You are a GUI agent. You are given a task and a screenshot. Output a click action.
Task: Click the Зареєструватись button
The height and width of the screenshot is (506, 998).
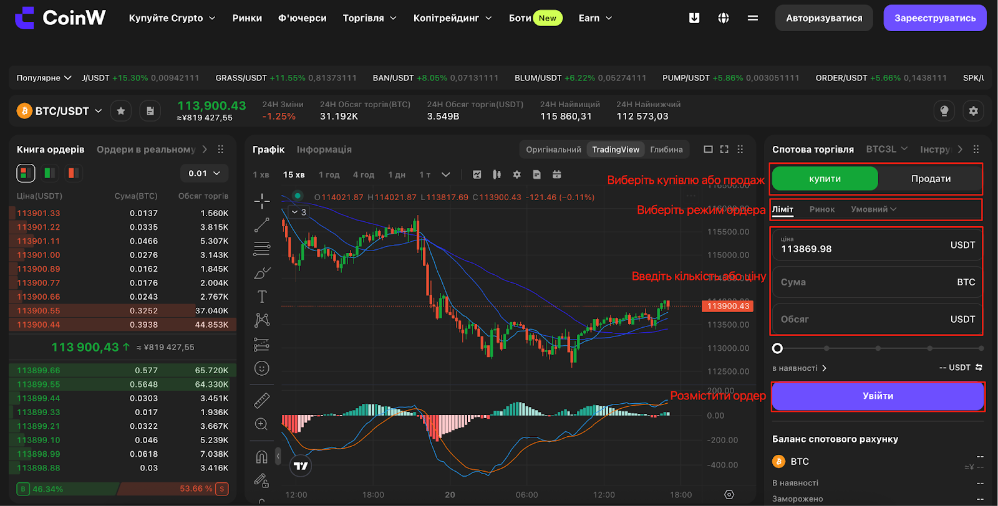[935, 18]
